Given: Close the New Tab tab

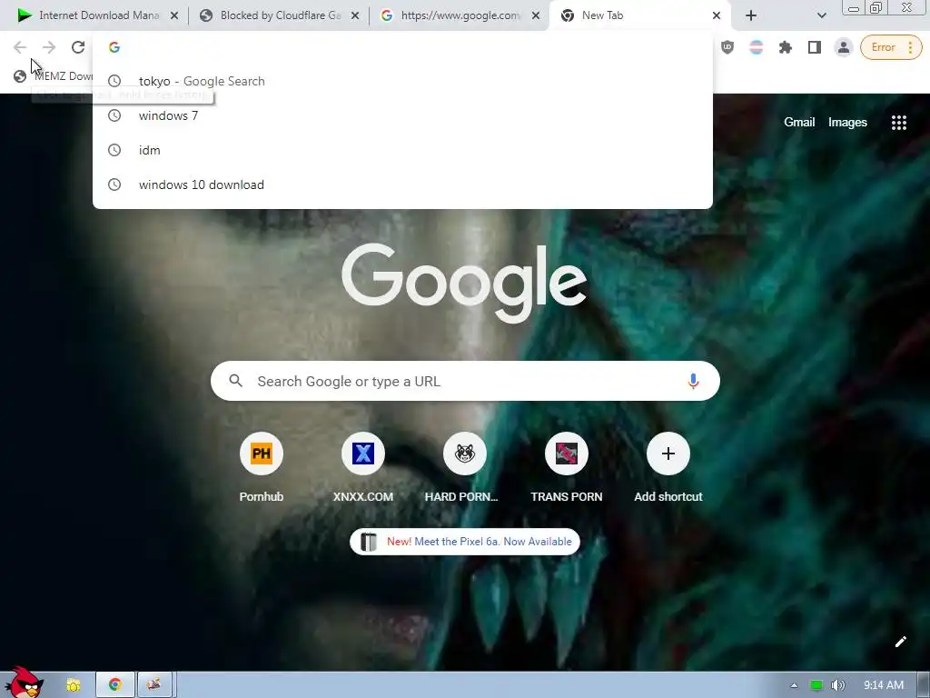Looking at the screenshot, I should (x=717, y=16).
